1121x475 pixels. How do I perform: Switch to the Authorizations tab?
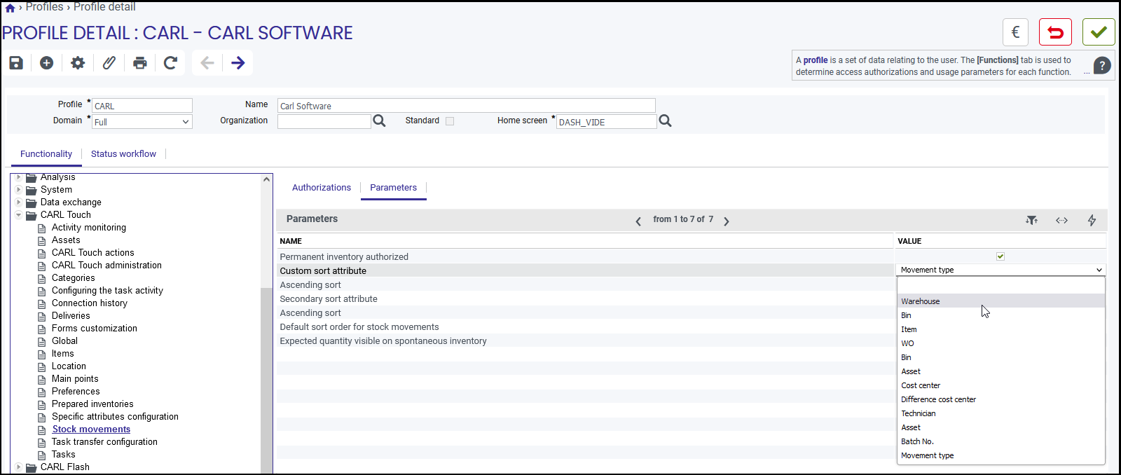[x=322, y=188]
